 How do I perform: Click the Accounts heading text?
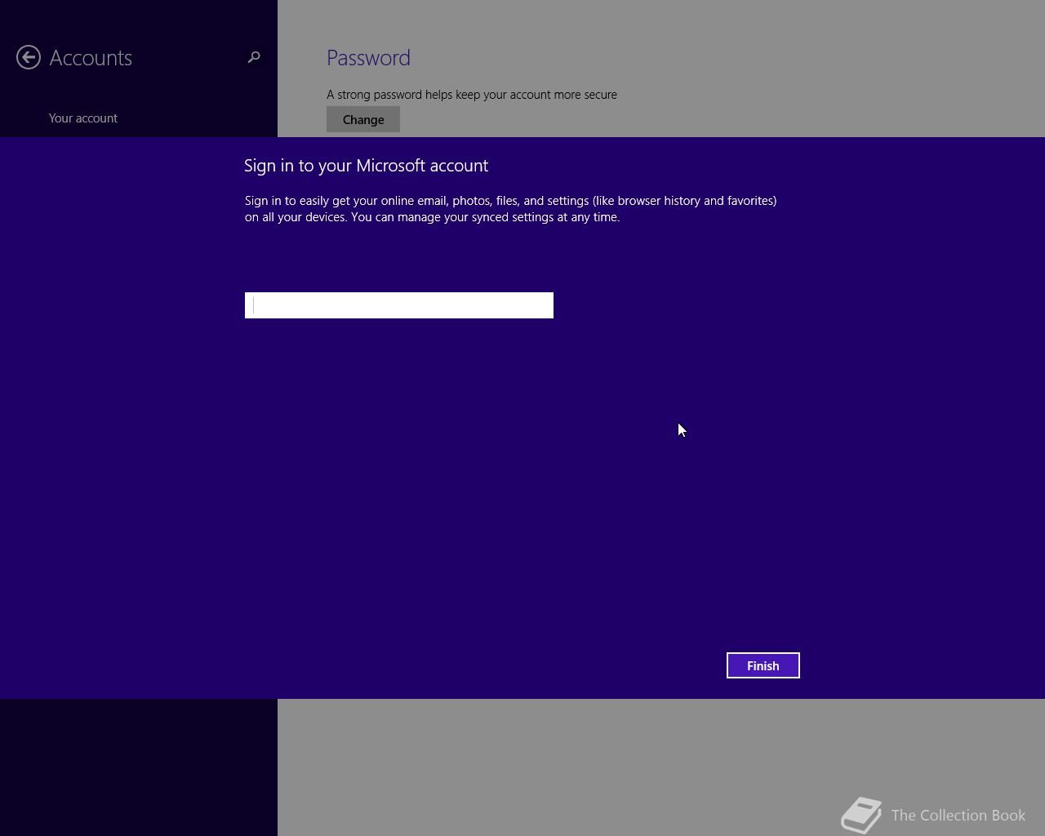point(91,58)
